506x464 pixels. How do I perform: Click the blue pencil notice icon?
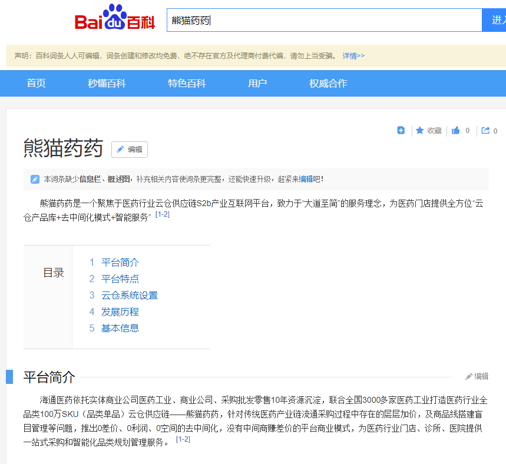pos(35,179)
